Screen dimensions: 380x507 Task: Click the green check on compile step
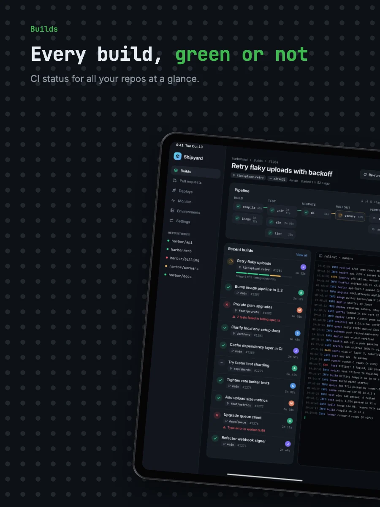(239, 206)
